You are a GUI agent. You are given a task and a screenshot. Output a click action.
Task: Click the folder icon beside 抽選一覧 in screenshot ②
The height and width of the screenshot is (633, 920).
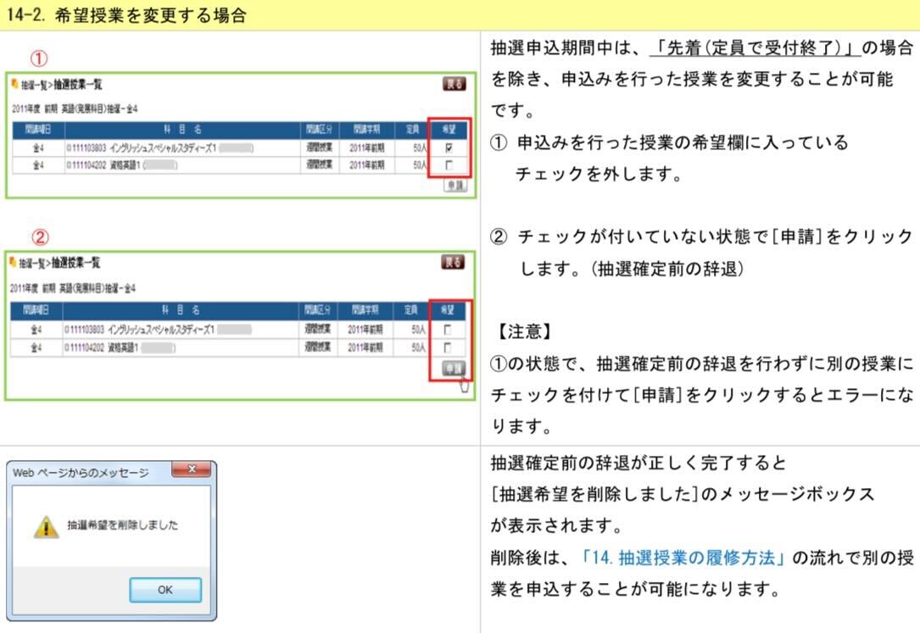tap(14, 264)
